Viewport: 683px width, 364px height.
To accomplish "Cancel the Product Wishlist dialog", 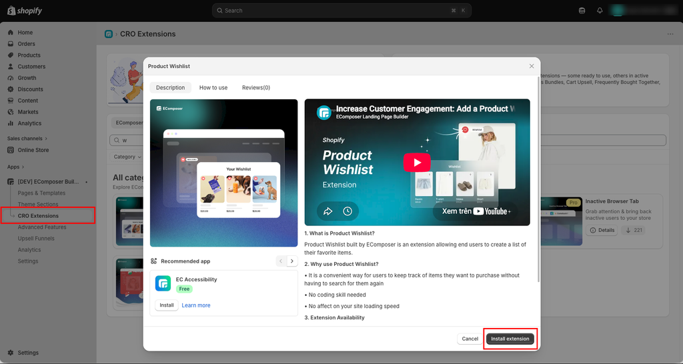I will (470, 339).
